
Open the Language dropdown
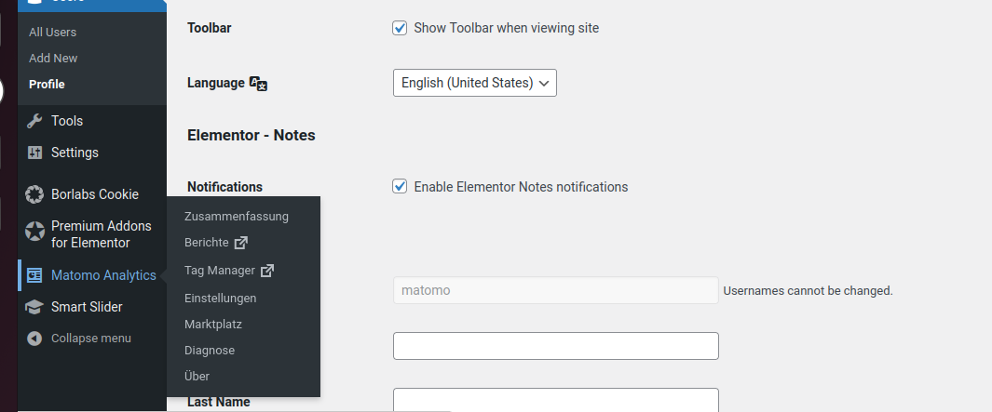[474, 83]
